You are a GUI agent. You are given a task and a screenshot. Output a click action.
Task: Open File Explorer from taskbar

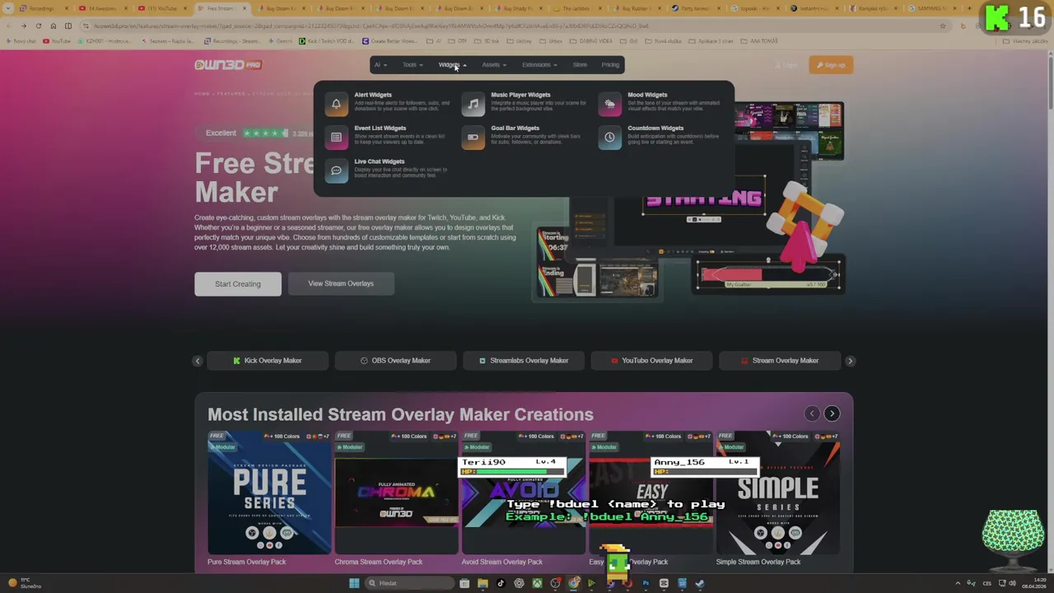(x=483, y=583)
